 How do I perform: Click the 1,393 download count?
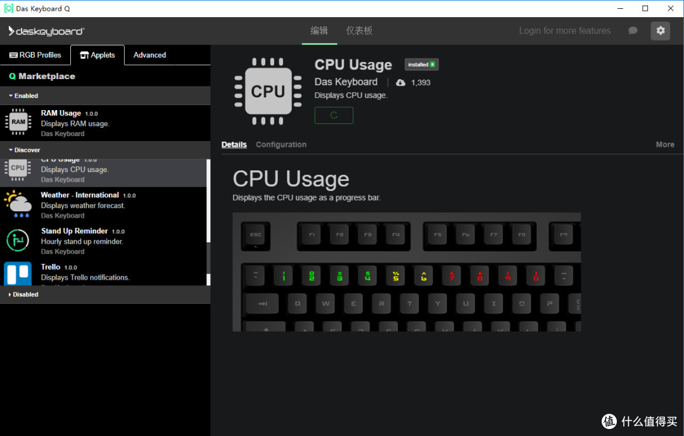421,82
